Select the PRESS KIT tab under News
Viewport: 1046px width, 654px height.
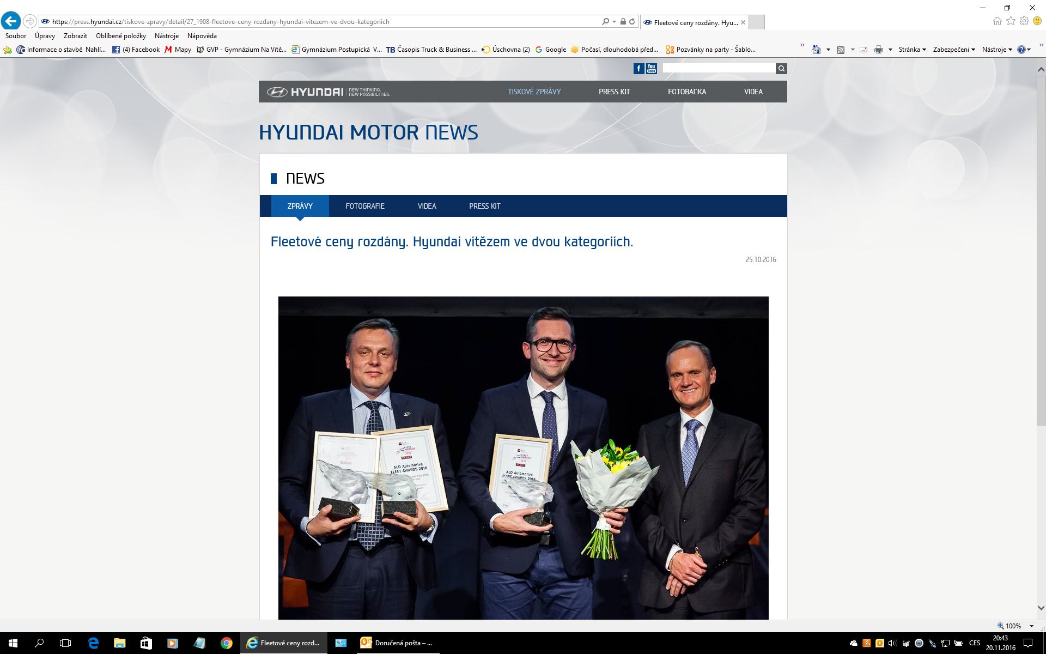484,206
